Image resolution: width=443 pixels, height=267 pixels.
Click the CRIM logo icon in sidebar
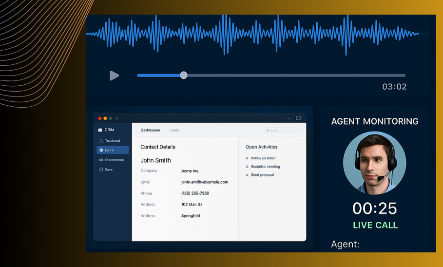pos(100,130)
